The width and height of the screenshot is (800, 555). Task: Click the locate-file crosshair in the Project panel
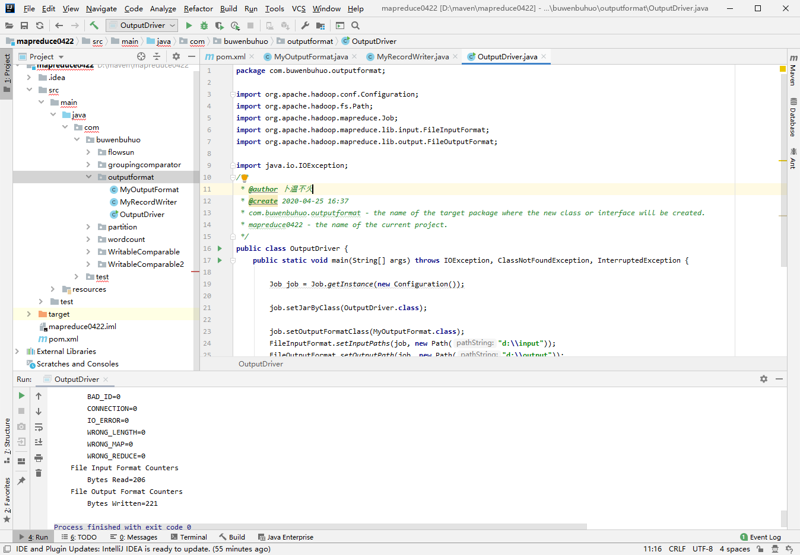pyautogui.click(x=141, y=56)
